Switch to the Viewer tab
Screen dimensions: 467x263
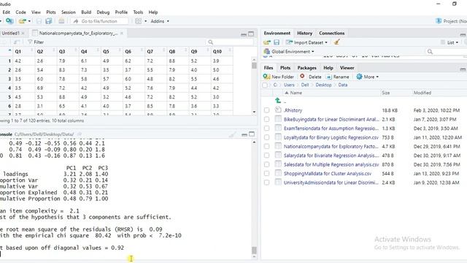tap(347, 68)
